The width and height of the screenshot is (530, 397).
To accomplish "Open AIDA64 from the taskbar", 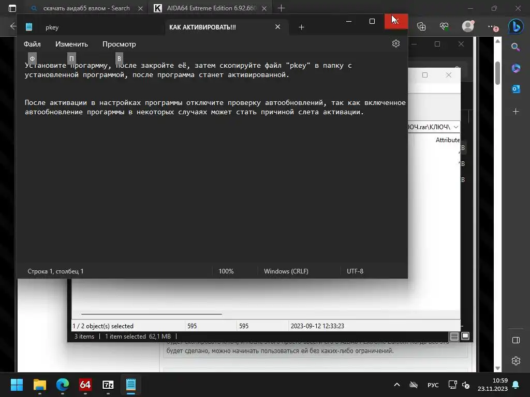I will [85, 385].
